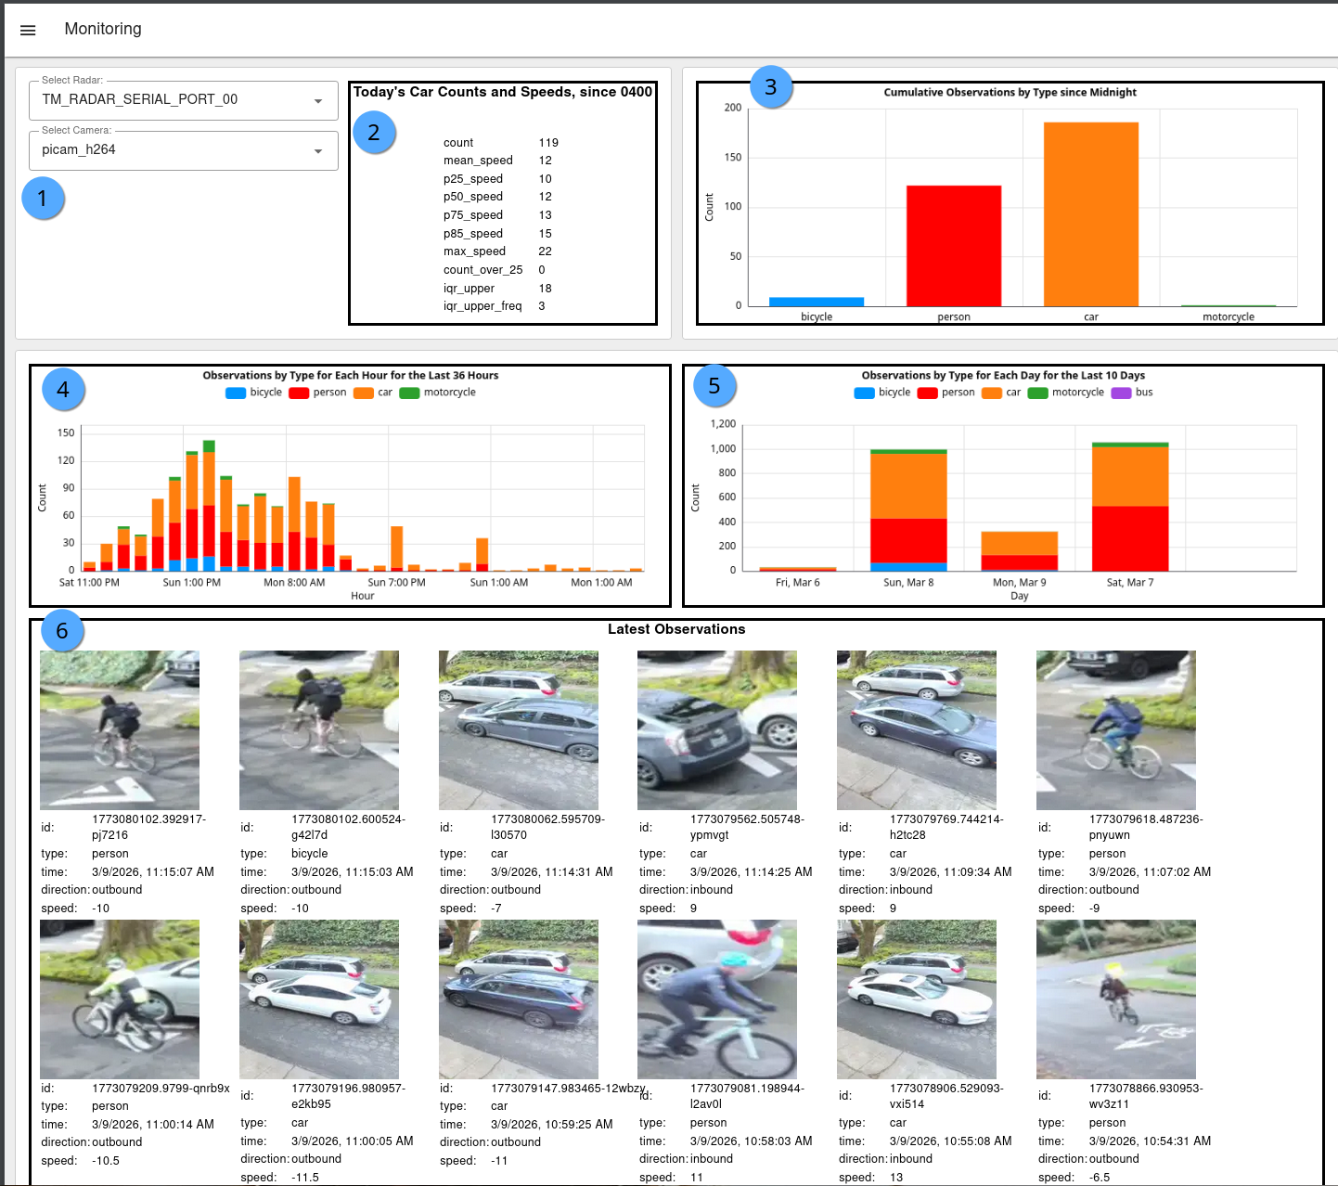Click the Sun, Mar 8 stacked bar
1338x1186 pixels.
[x=908, y=510]
